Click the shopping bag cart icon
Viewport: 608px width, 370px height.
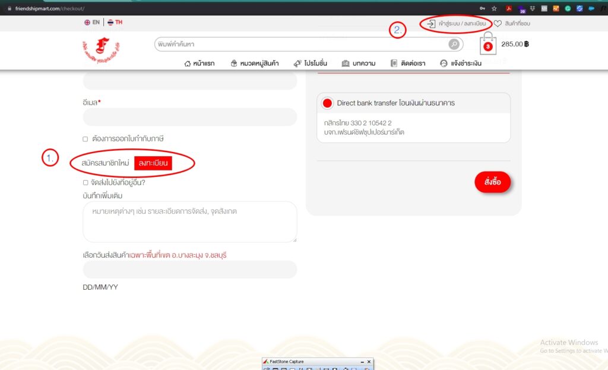click(487, 45)
